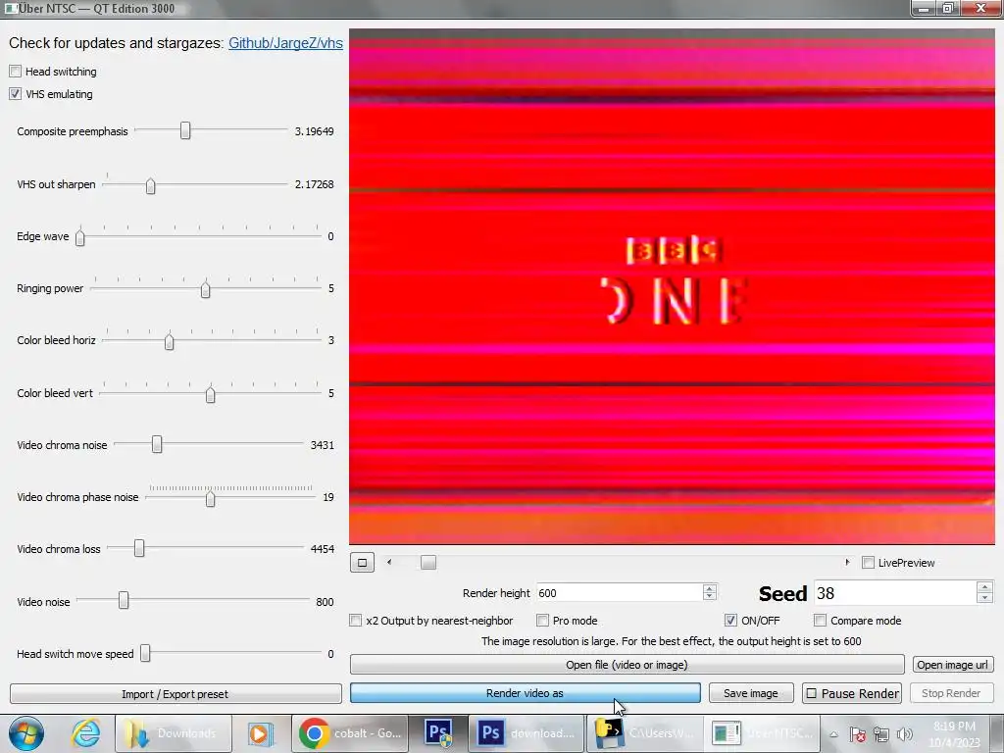Click the Composite preemphasis value 3.19649

[315, 131]
